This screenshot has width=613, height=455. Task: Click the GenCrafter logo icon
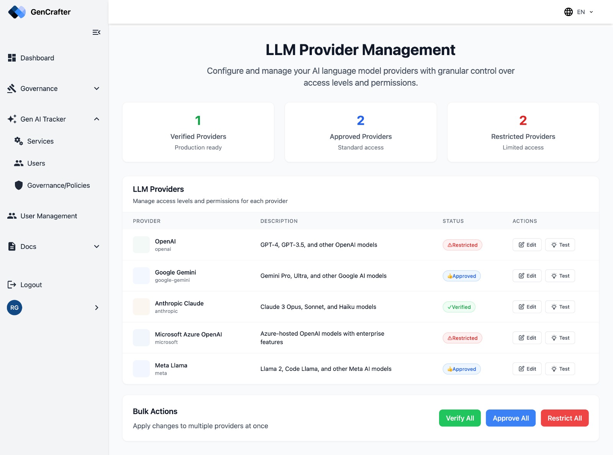17,12
